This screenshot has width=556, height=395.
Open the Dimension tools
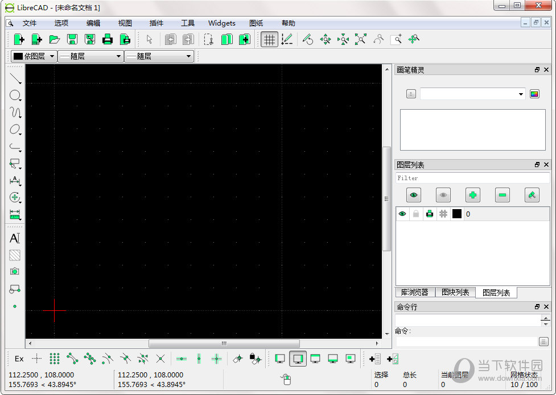coord(15,180)
